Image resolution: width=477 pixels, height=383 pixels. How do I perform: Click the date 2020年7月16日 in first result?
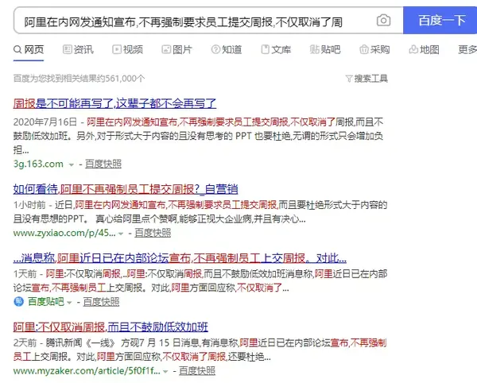pos(45,122)
